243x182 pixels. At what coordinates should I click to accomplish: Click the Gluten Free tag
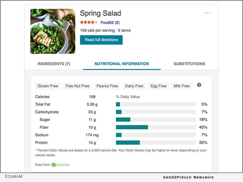48,86
